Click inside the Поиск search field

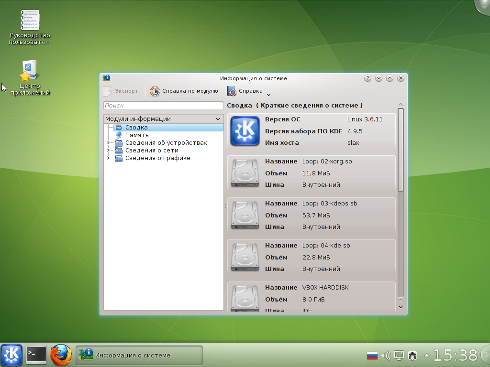(x=164, y=106)
